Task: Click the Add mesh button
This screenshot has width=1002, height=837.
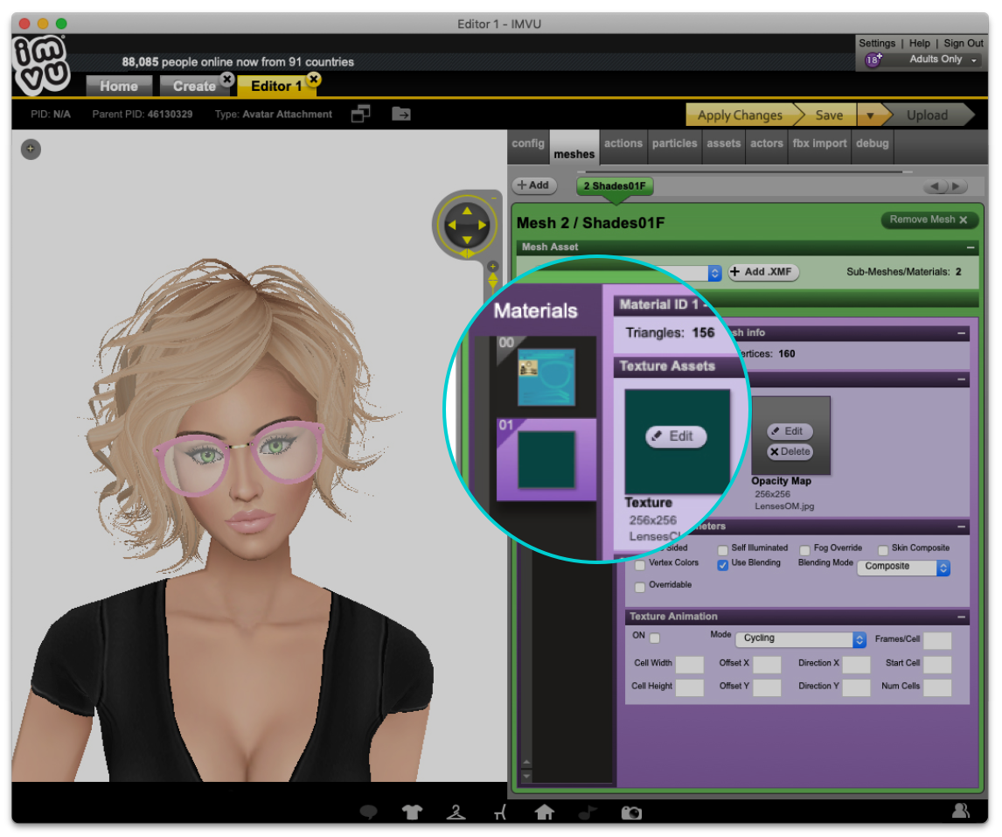Action: click(534, 185)
